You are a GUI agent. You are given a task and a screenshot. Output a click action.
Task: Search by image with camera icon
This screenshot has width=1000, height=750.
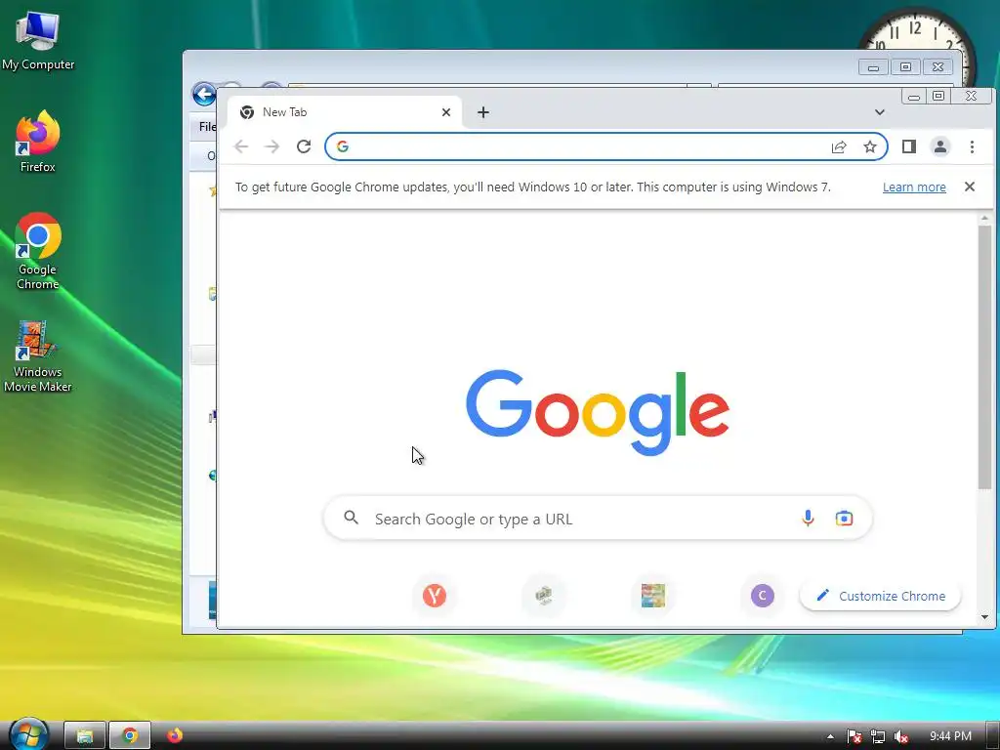point(844,518)
